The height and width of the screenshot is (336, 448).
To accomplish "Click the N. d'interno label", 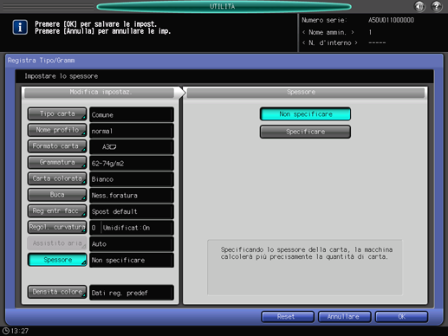I will click(329, 42).
